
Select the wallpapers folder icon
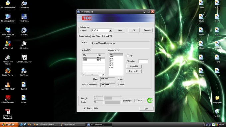pyautogui.click(x=217, y=99)
